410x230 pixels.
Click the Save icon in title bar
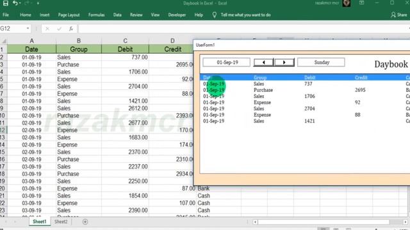tap(5, 3)
